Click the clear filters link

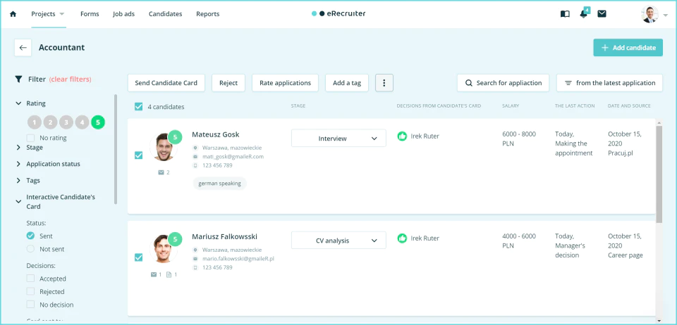coord(70,79)
